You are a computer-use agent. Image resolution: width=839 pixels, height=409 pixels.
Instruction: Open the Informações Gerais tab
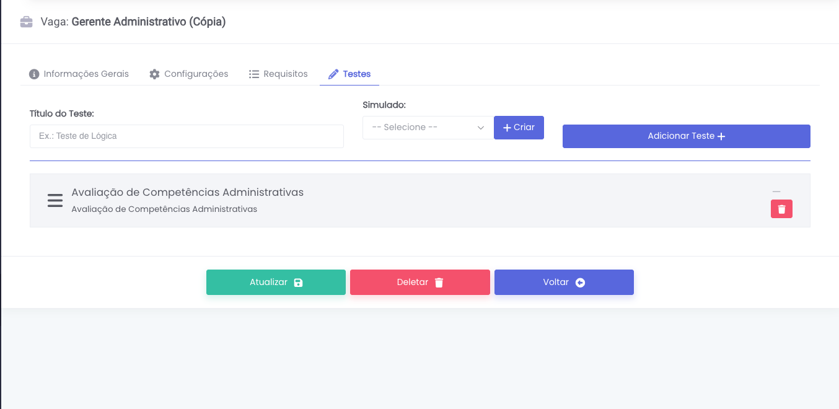point(79,74)
